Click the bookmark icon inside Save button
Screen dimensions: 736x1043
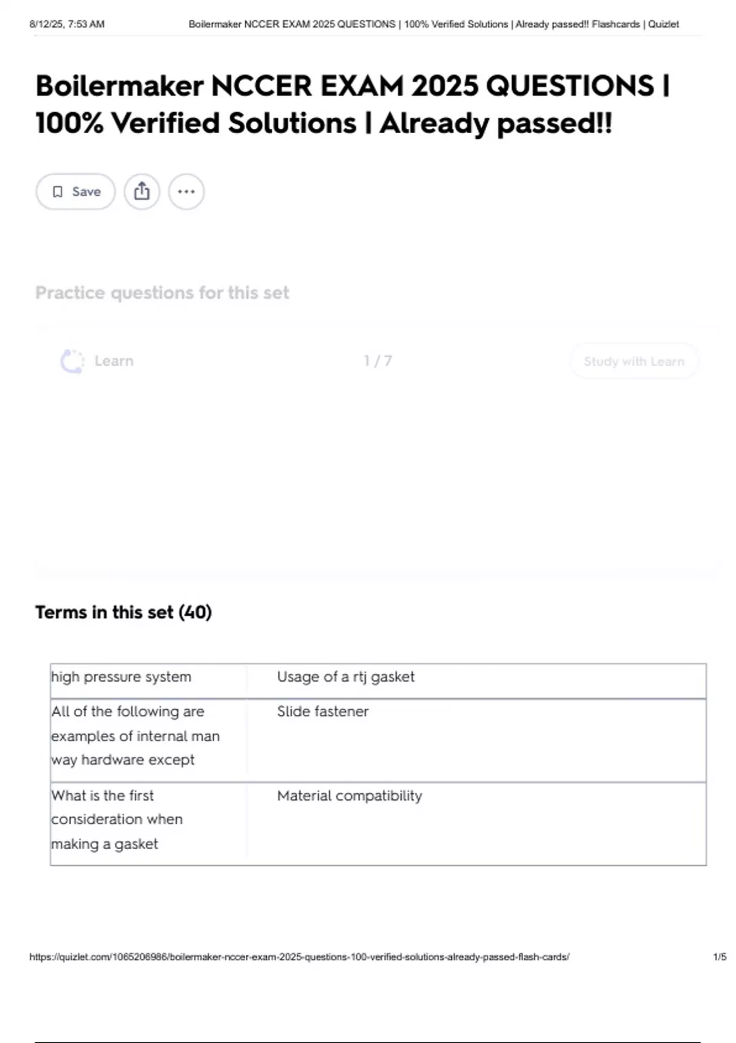point(58,192)
